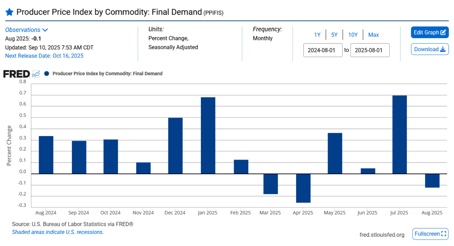This screenshot has height=246, width=454.
Task: Open the Edit Graph panel
Action: point(429,32)
